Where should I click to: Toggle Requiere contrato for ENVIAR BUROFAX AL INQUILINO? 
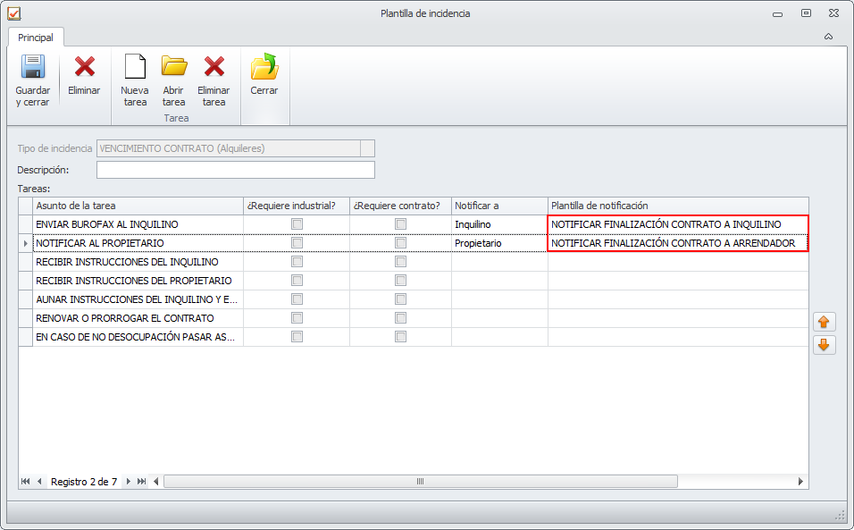400,223
